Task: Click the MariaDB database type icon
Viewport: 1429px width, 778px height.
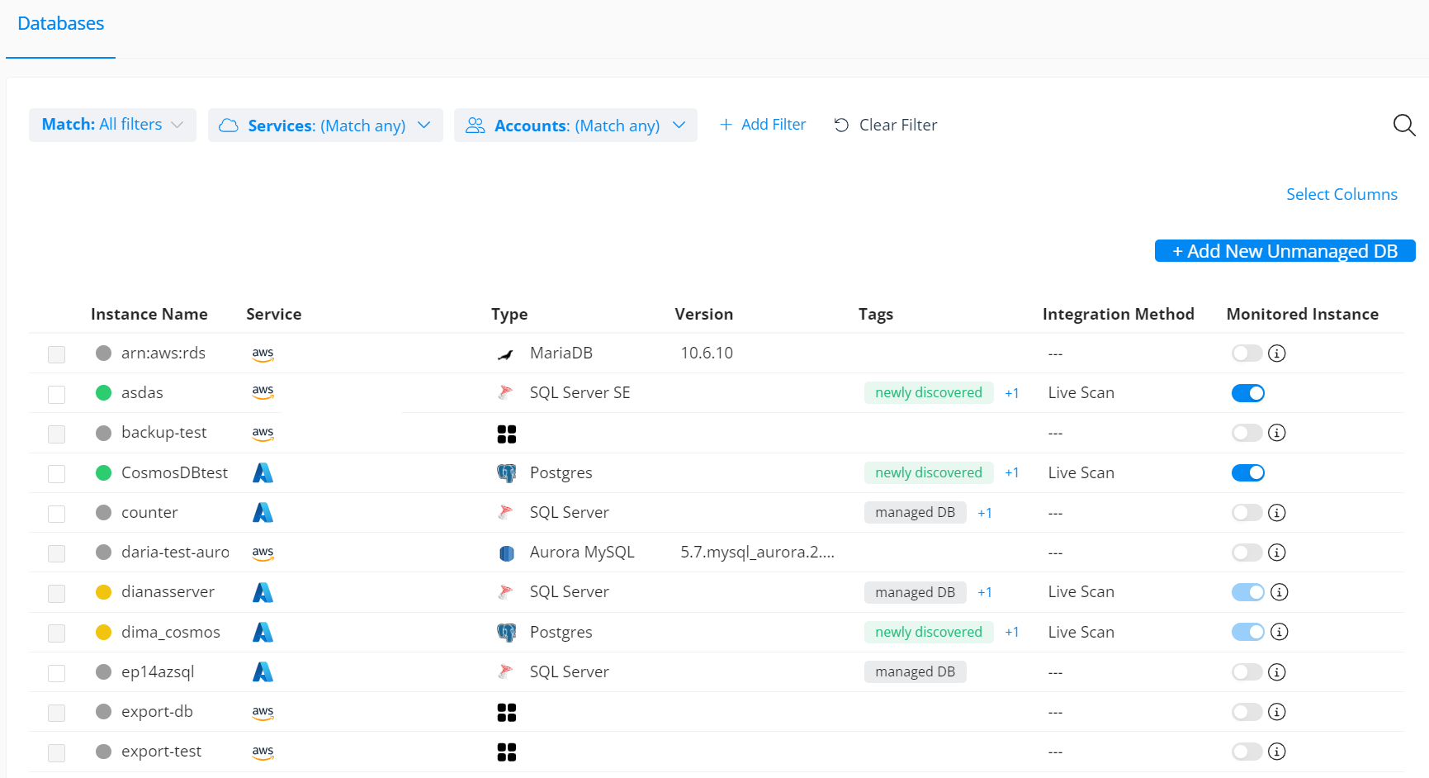Action: pos(506,353)
